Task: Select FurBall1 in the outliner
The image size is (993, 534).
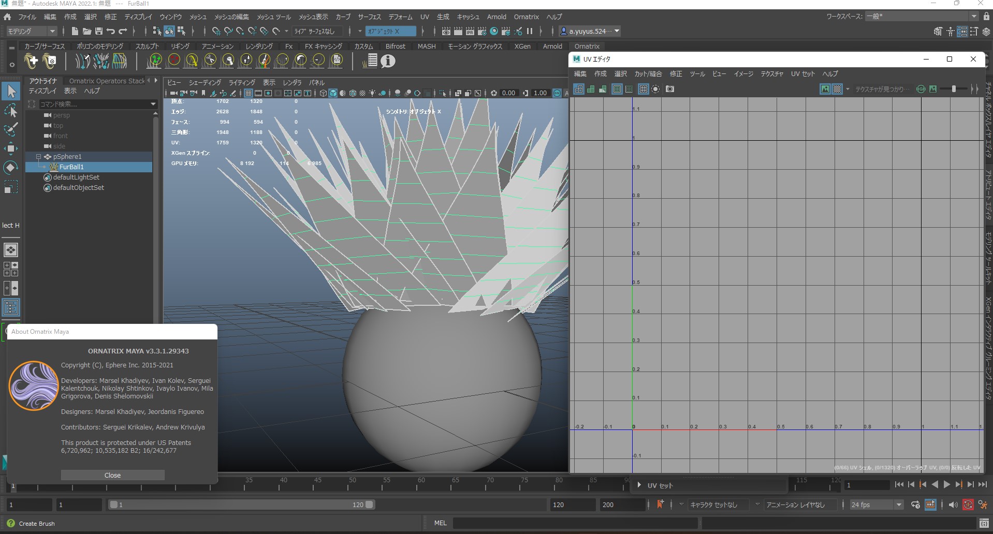Action: [71, 167]
